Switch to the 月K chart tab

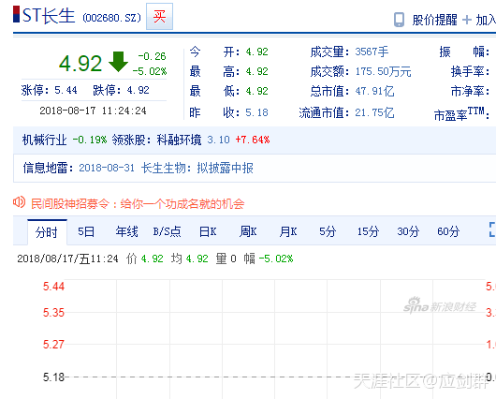pos(288,231)
